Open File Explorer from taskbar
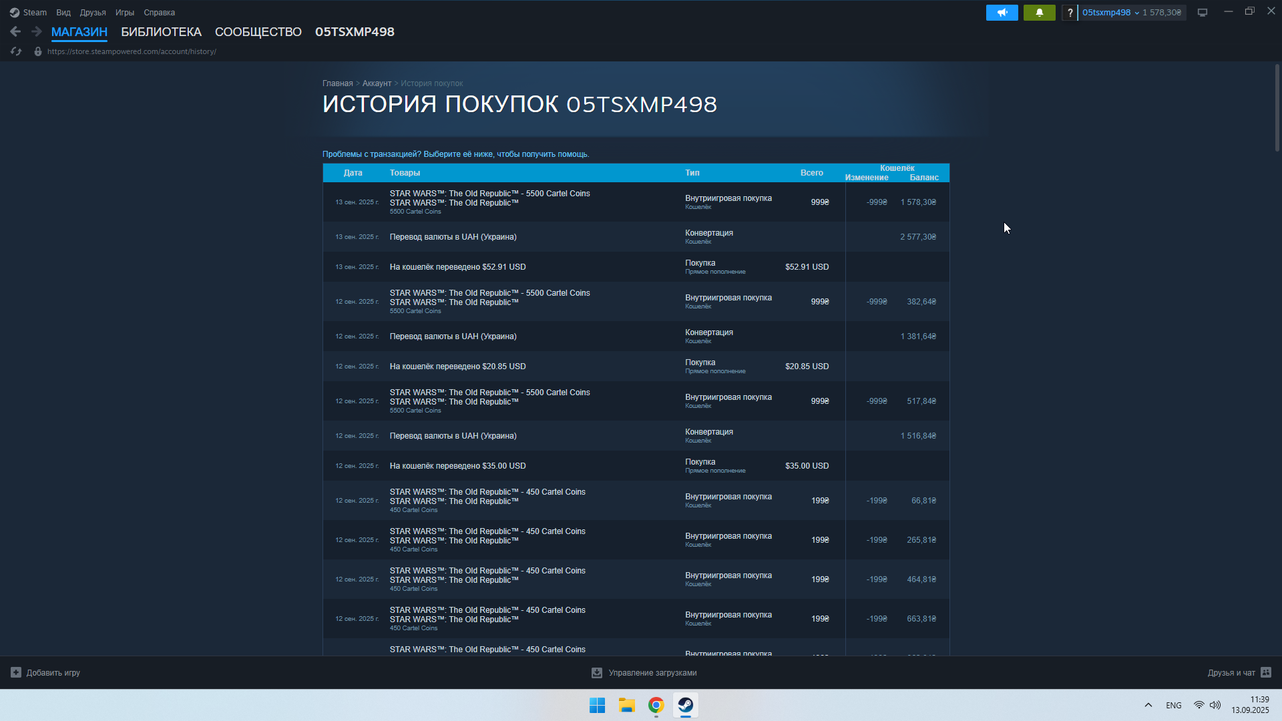The width and height of the screenshot is (1282, 721). pos(626,705)
